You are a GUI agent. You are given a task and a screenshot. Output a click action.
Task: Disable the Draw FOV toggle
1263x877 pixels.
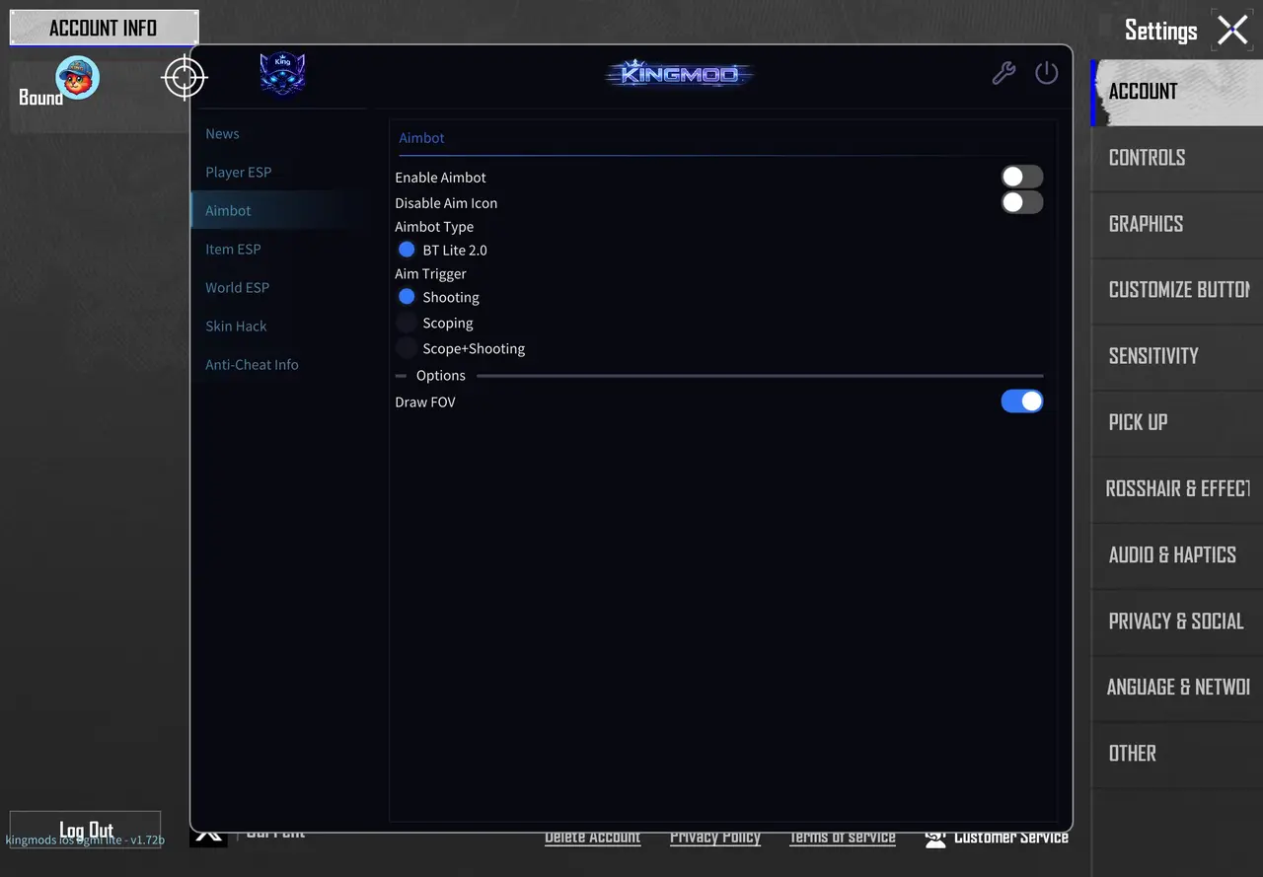[1021, 402]
